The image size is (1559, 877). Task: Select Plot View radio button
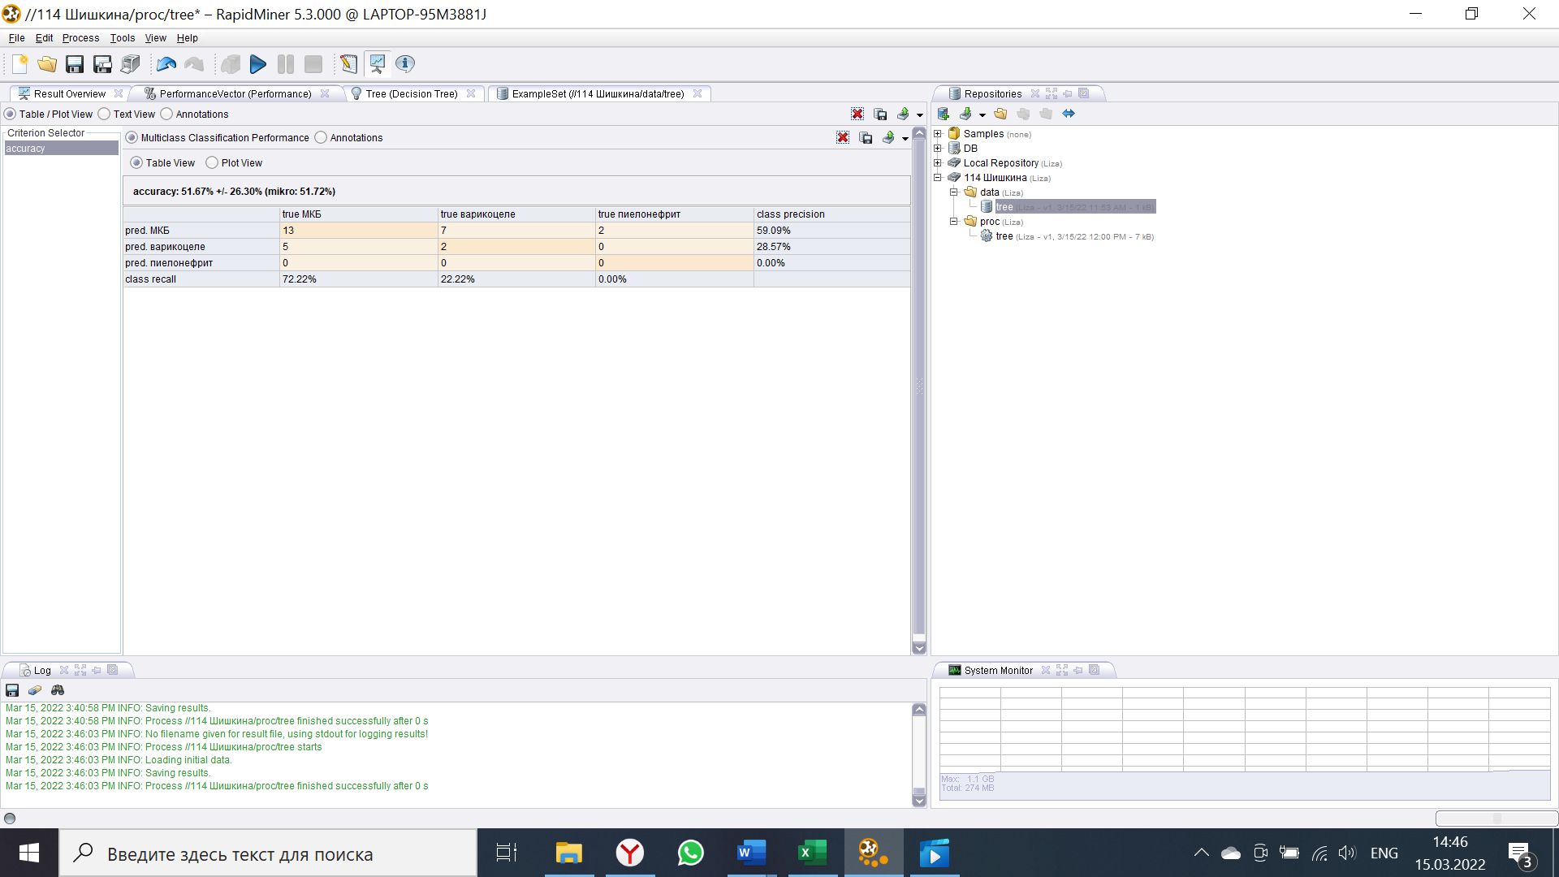212,163
